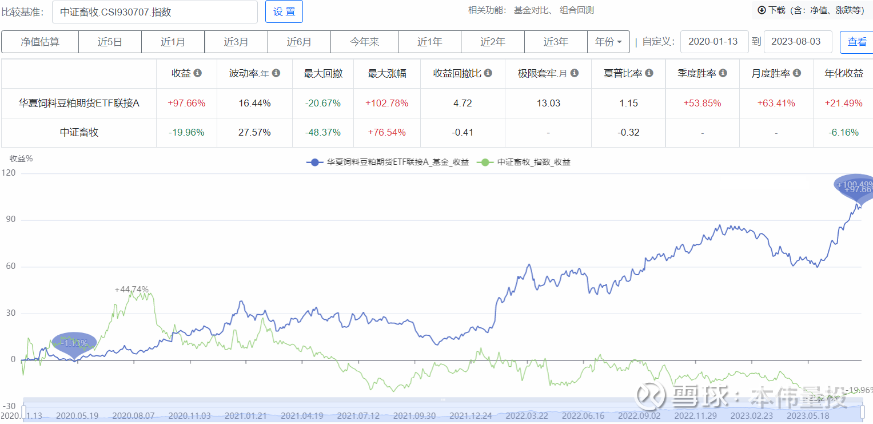Select the 净值估算 tab
The width and height of the screenshot is (873, 424).
(x=40, y=42)
